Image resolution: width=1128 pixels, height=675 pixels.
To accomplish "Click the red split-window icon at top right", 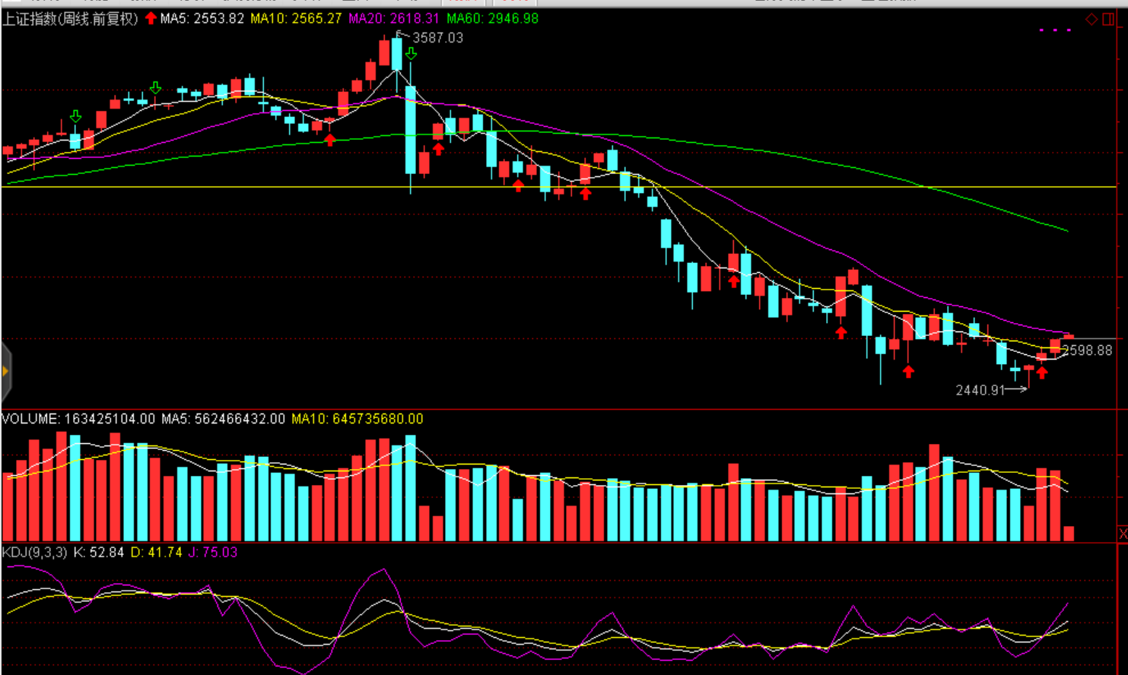I will pos(1108,19).
